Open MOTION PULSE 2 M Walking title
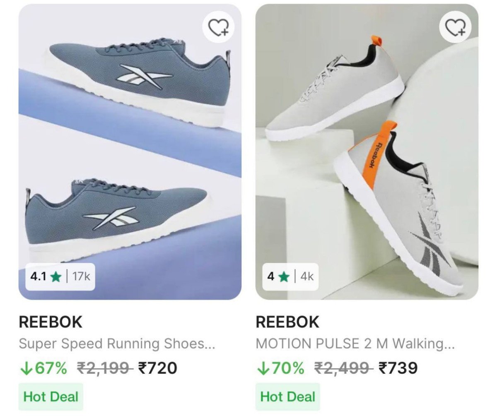This screenshot has height=416, width=497. [355, 344]
